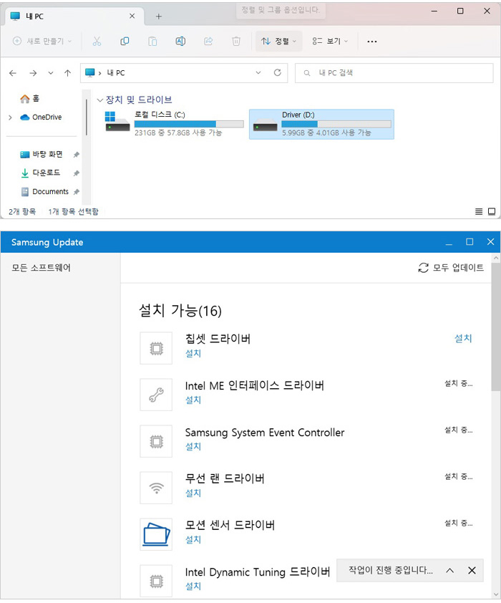501x603 pixels.
Task: Select 홈 in navigation pane
Action: 30,99
